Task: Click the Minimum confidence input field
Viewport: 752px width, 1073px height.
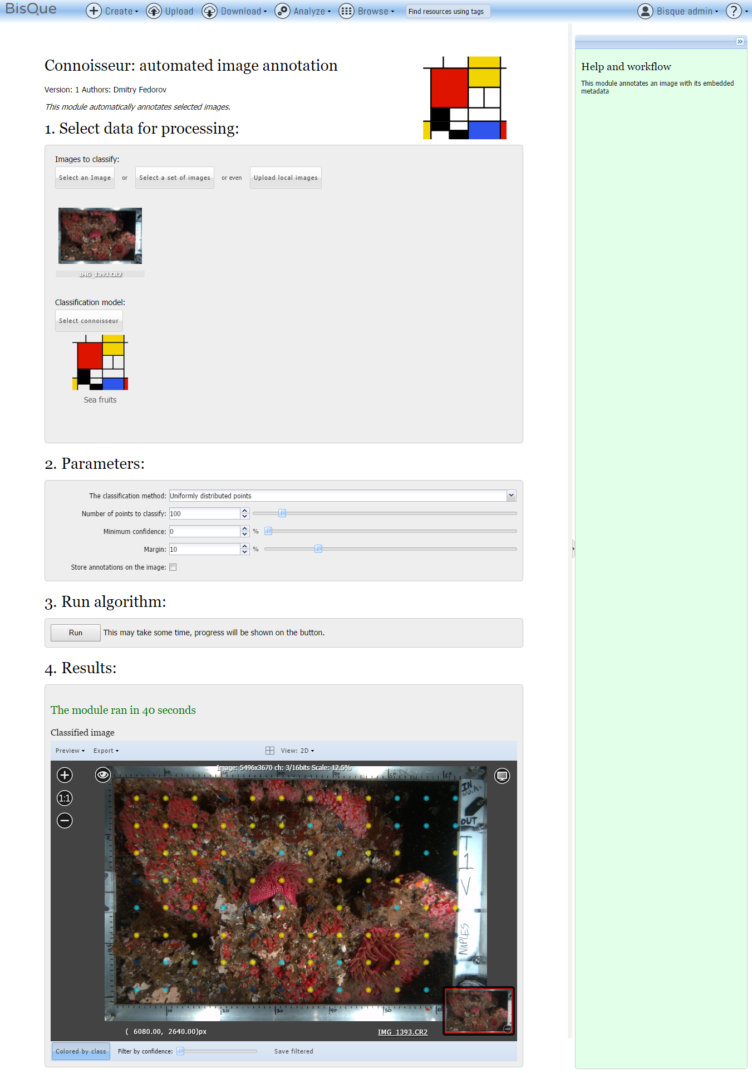Action: 205,531
